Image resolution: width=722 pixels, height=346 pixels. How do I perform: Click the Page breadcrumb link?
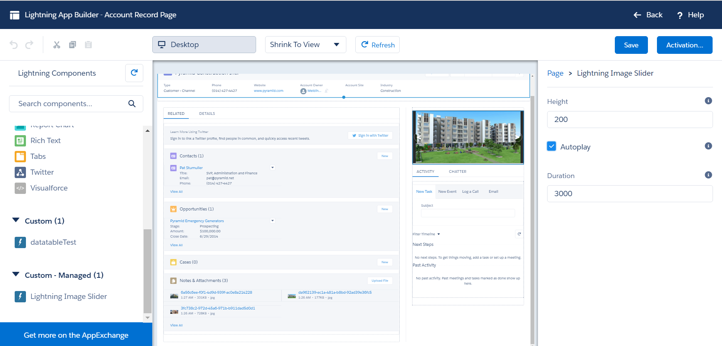point(555,73)
